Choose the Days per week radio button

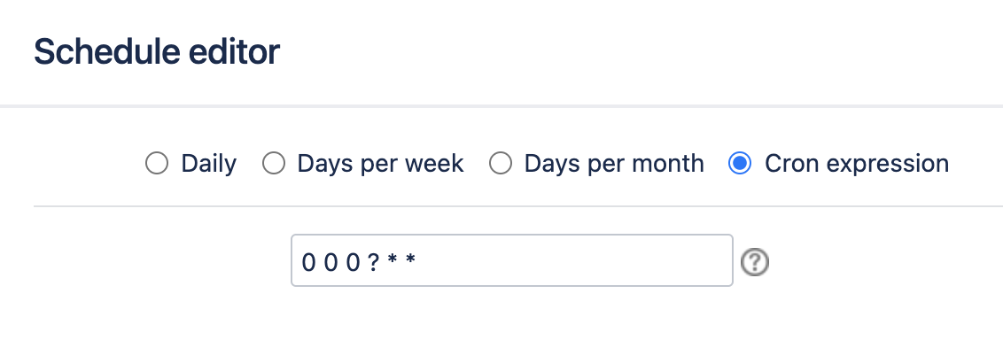pyautogui.click(x=274, y=163)
